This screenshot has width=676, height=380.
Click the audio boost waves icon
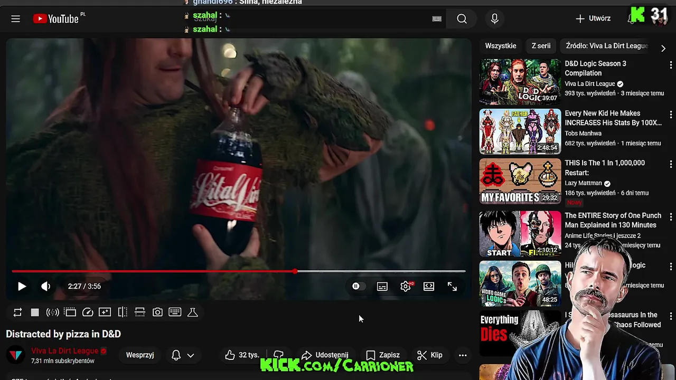[x=52, y=312]
